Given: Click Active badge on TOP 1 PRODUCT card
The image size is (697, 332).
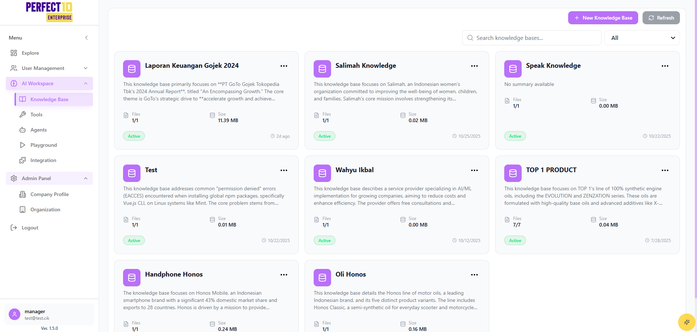Looking at the screenshot, I should pyautogui.click(x=515, y=240).
